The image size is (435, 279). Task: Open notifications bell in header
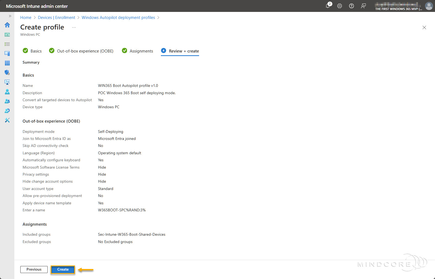point(328,6)
